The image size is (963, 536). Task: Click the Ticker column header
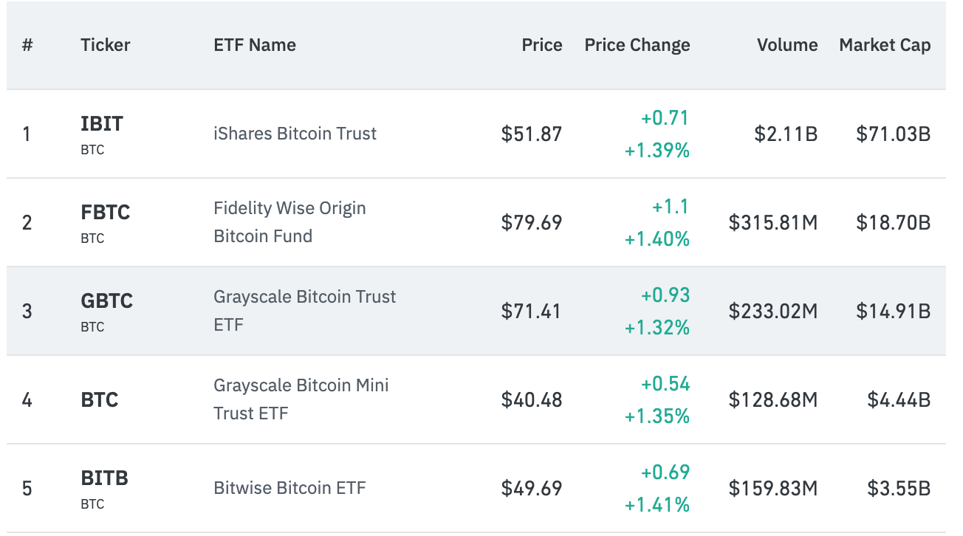click(105, 45)
